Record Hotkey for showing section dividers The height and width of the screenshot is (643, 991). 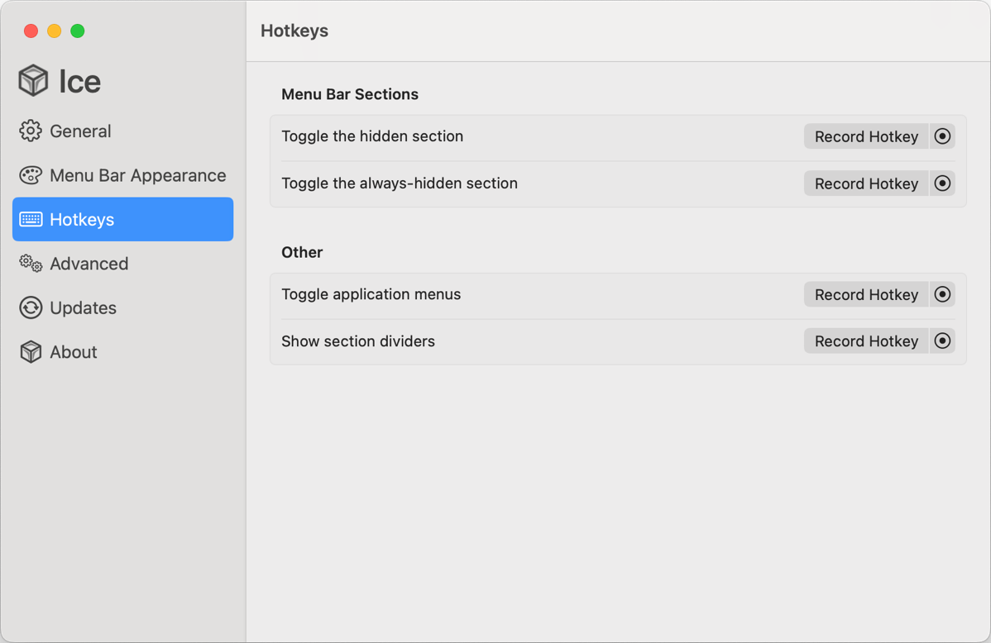866,341
